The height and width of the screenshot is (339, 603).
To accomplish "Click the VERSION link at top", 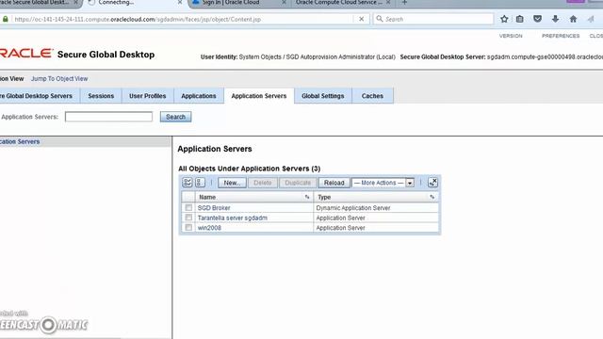I will pos(511,36).
